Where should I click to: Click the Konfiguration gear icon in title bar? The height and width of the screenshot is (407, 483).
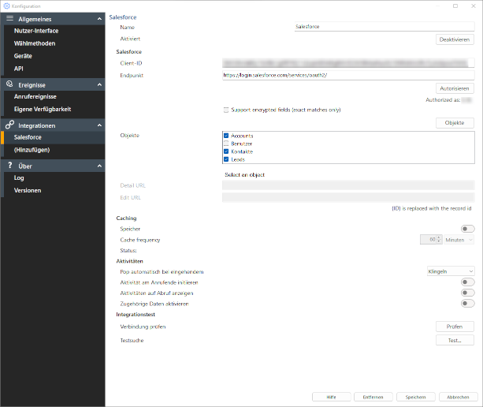[6, 6]
